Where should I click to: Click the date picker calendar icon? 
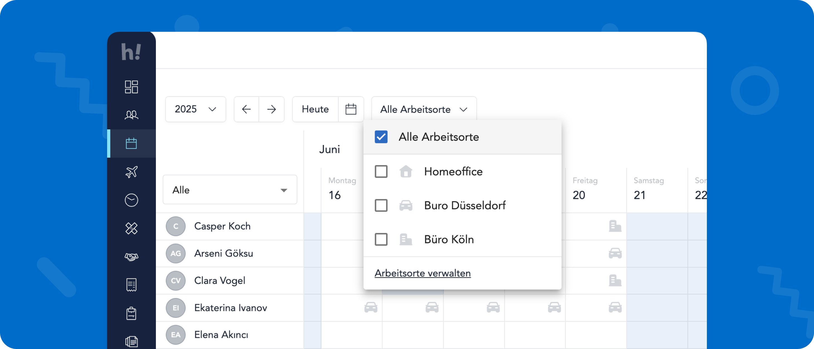click(350, 109)
